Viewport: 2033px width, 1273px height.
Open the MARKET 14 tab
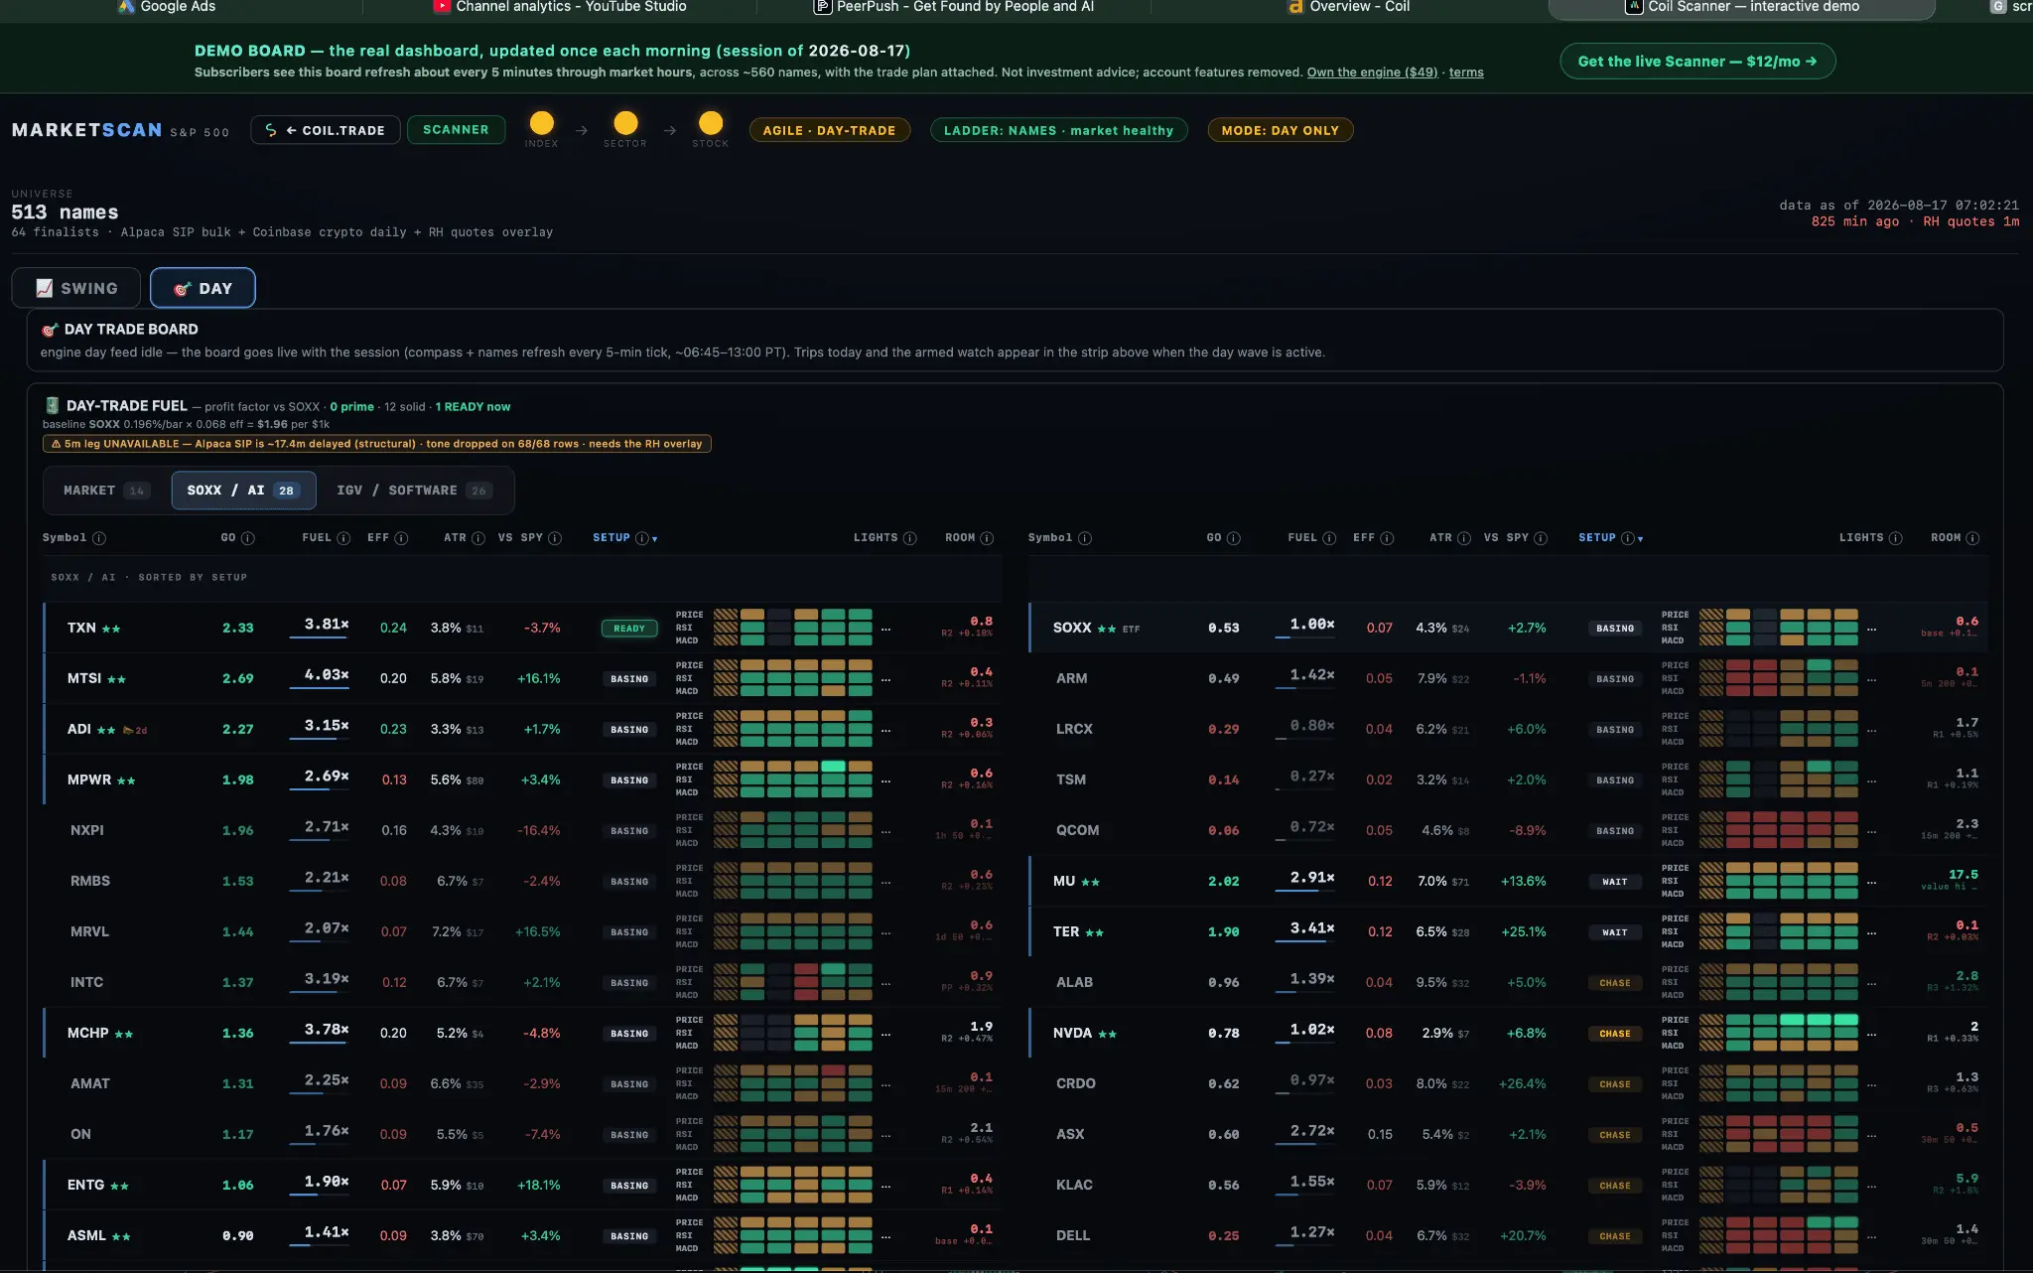pos(107,491)
